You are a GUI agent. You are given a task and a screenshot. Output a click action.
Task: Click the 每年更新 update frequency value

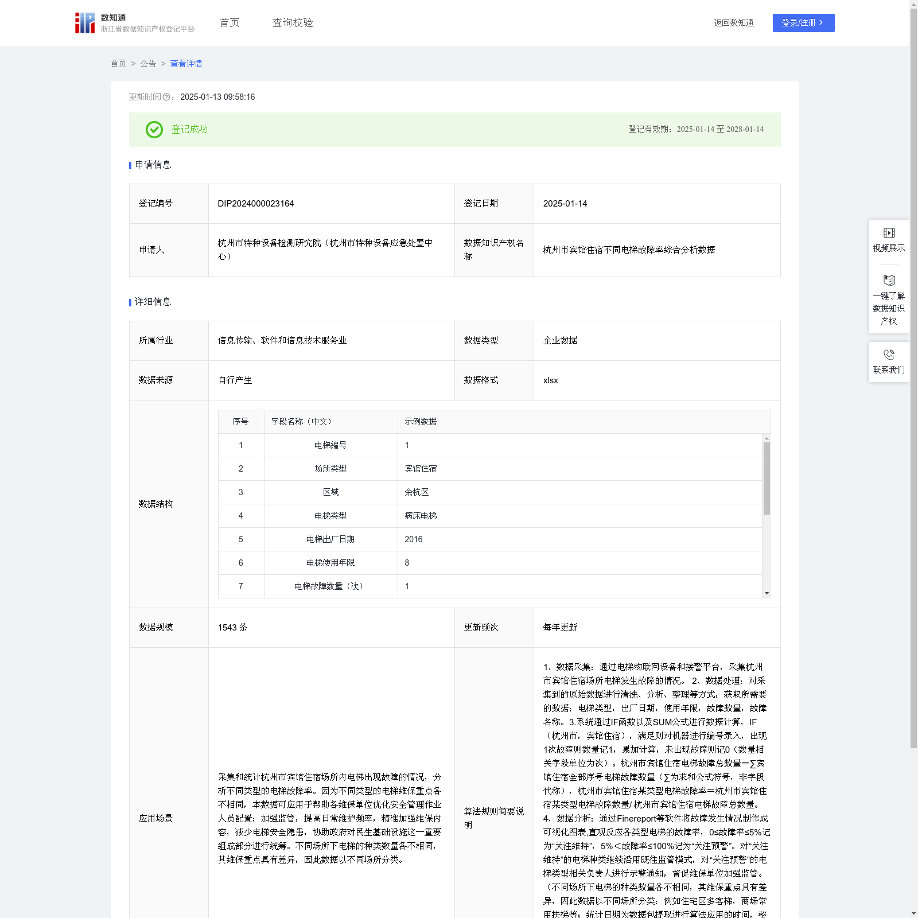[560, 628]
